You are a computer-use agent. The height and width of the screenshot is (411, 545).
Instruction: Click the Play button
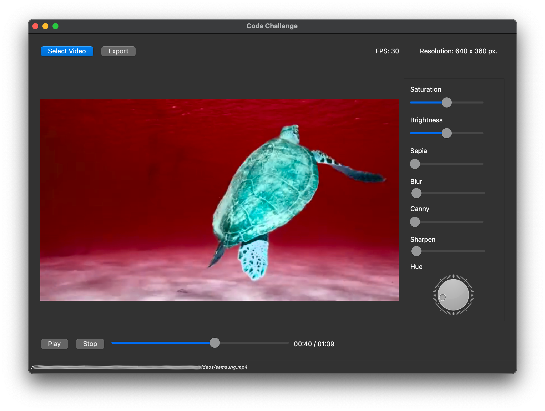(54, 344)
